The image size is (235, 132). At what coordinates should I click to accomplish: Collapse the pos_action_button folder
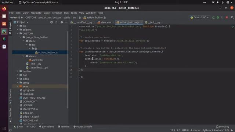point(21,37)
